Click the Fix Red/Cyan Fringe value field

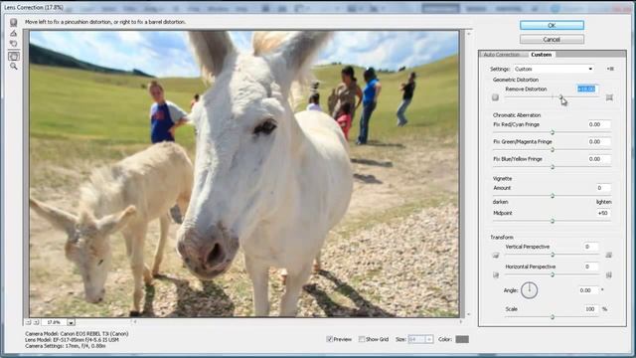tap(598, 124)
